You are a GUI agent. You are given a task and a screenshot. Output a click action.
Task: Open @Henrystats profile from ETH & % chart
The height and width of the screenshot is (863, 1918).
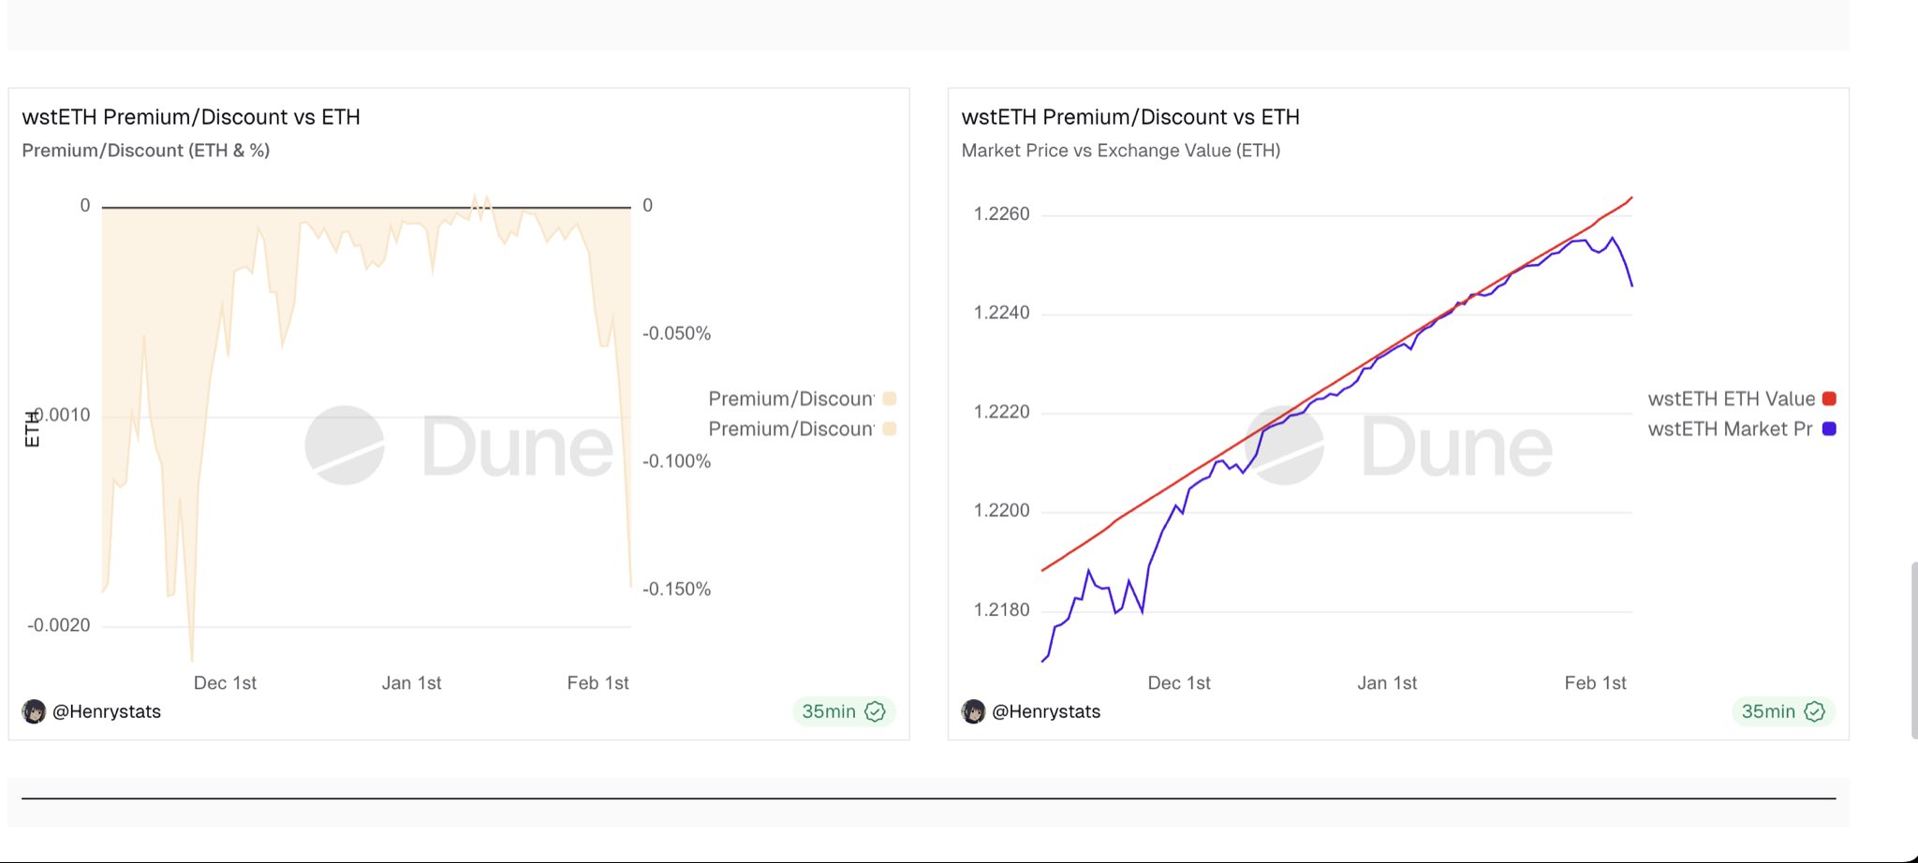107,712
